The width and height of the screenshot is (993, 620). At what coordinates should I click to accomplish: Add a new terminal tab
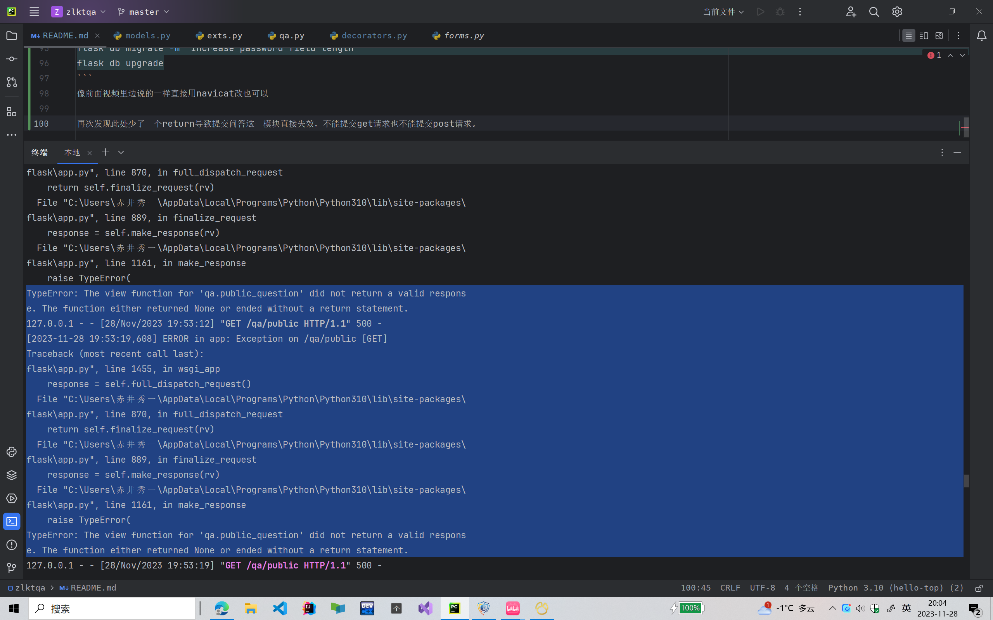coord(106,153)
